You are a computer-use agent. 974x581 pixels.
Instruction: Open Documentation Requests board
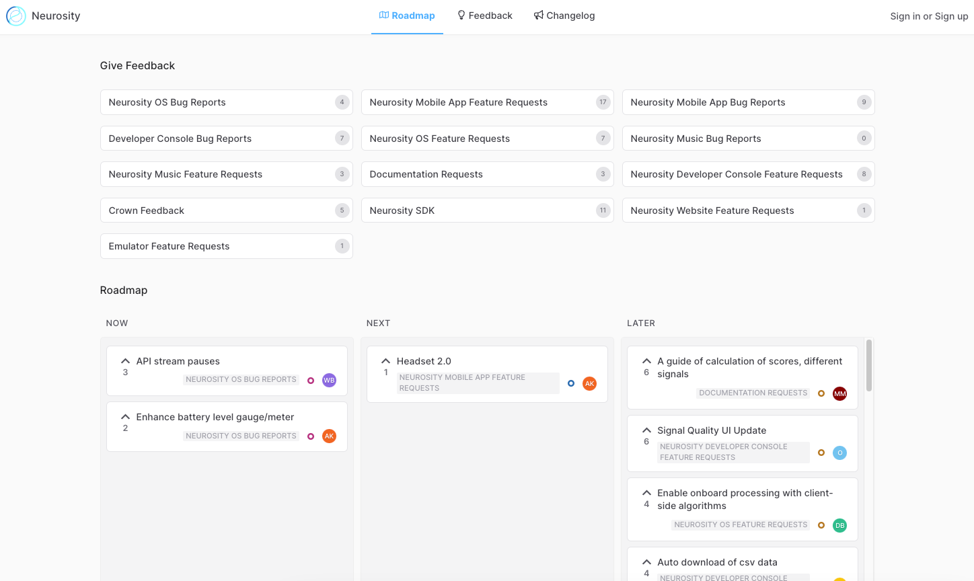click(488, 174)
